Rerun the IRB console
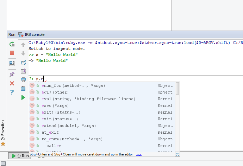The width and height of the screenshot is (243, 166). (12, 44)
